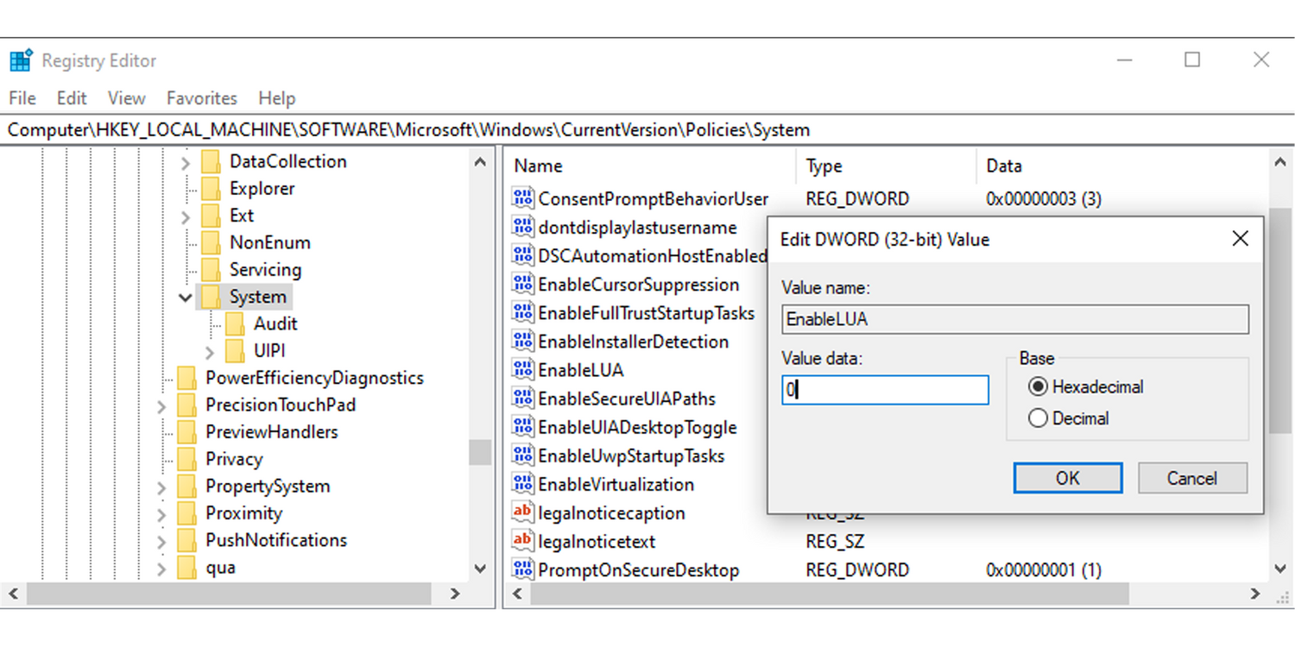Viewport: 1295px width, 647px height.
Task: Click the legalnoticecaption string icon
Action: pos(523,512)
